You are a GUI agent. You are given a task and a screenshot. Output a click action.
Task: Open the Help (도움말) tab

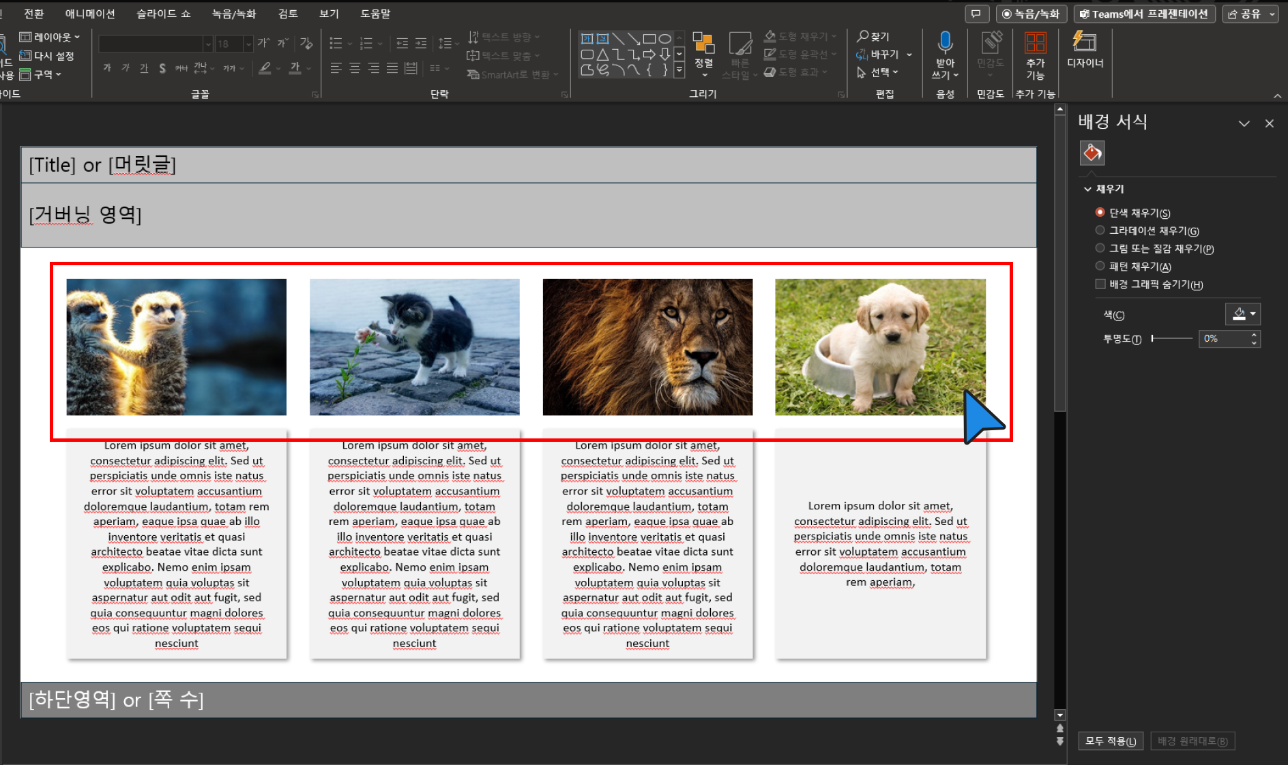tap(375, 14)
